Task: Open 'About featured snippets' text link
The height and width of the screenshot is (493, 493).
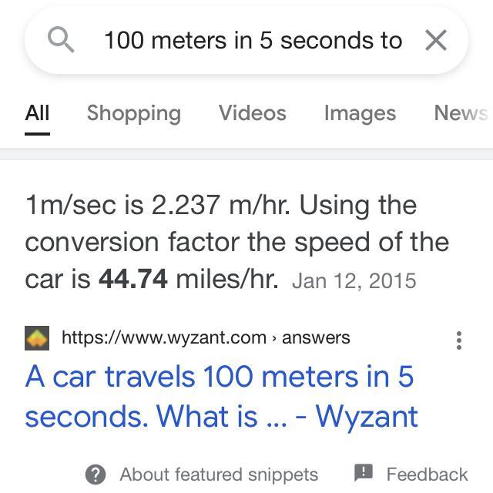Action: 219,474
